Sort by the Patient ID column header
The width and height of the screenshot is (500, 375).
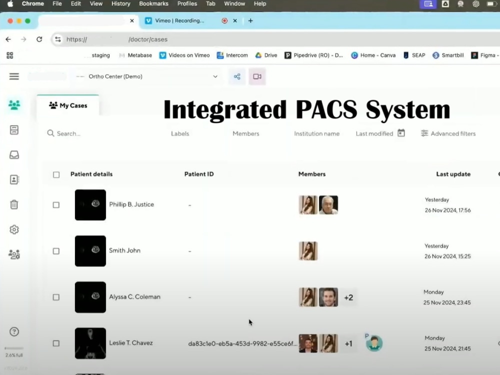click(199, 174)
